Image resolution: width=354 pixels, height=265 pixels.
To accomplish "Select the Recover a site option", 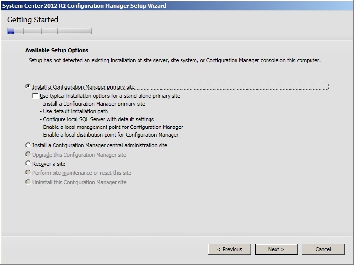I will (x=28, y=164).
